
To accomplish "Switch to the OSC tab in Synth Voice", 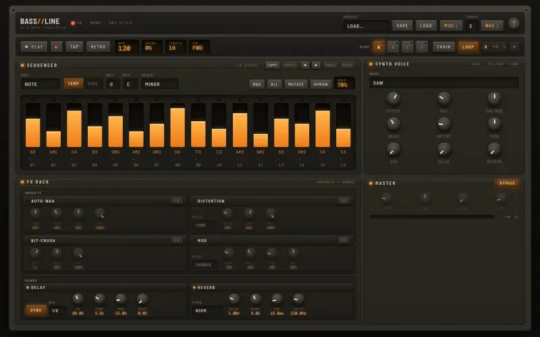I will click(x=477, y=64).
